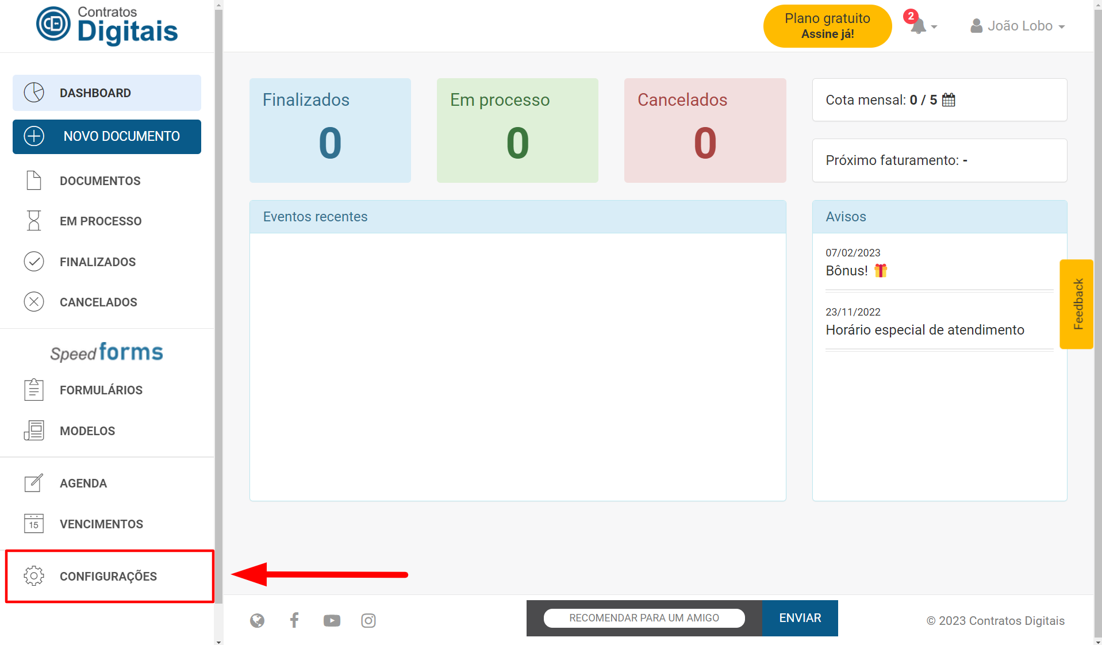
Task: Open the Dashboard menu item
Action: coord(107,93)
